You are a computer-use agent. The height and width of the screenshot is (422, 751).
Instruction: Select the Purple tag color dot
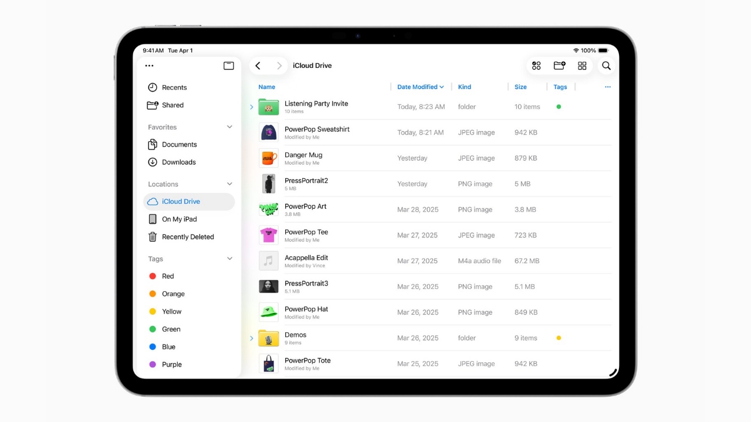click(154, 364)
